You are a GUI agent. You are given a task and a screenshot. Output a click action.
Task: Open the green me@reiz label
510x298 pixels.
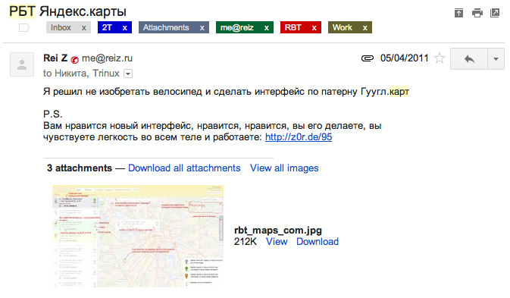[237, 27]
